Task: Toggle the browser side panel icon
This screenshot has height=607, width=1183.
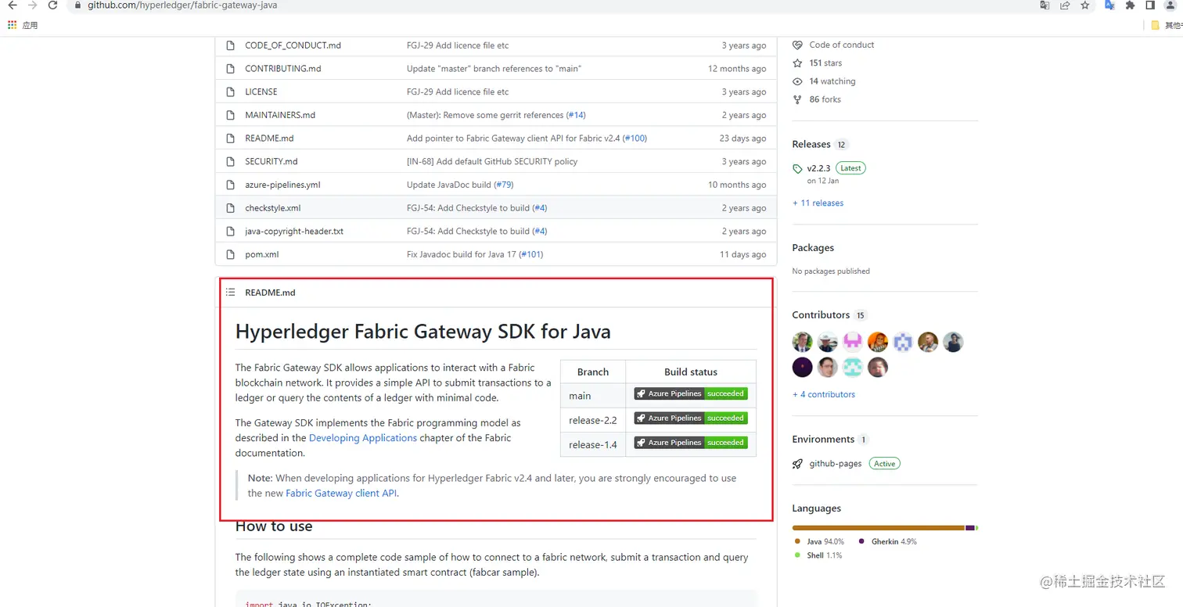Action: click(1150, 5)
